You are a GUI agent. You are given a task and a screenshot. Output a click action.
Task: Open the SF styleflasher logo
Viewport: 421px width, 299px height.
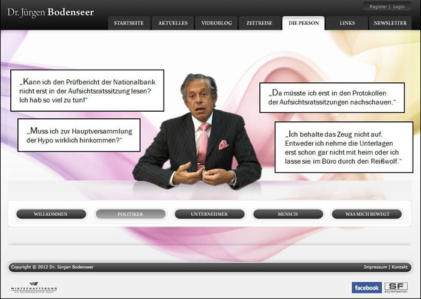click(395, 288)
